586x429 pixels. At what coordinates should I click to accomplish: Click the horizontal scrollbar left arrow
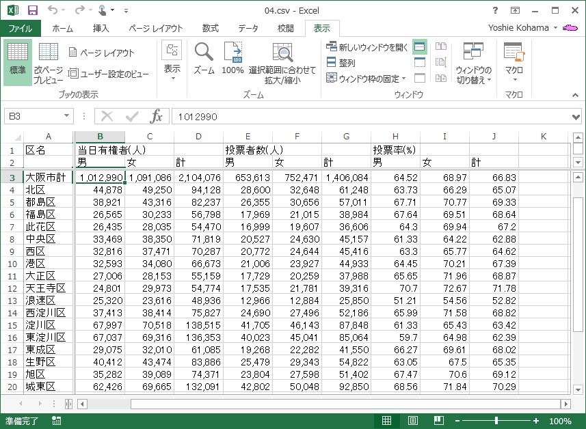(83, 404)
